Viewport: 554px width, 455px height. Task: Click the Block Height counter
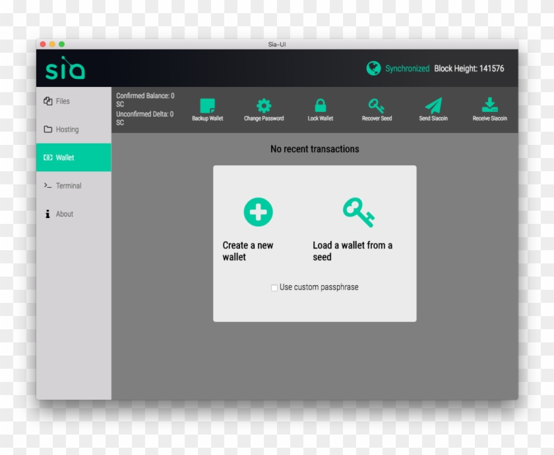pyautogui.click(x=470, y=68)
